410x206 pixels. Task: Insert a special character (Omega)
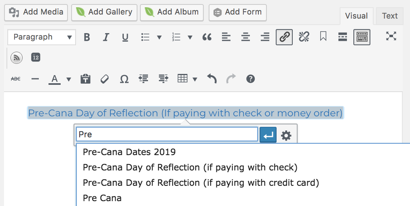point(124,79)
